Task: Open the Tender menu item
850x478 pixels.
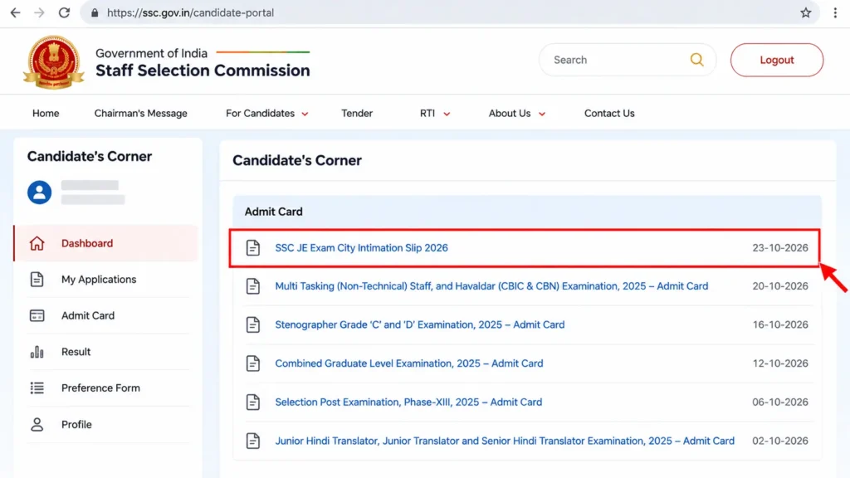Action: pos(357,113)
